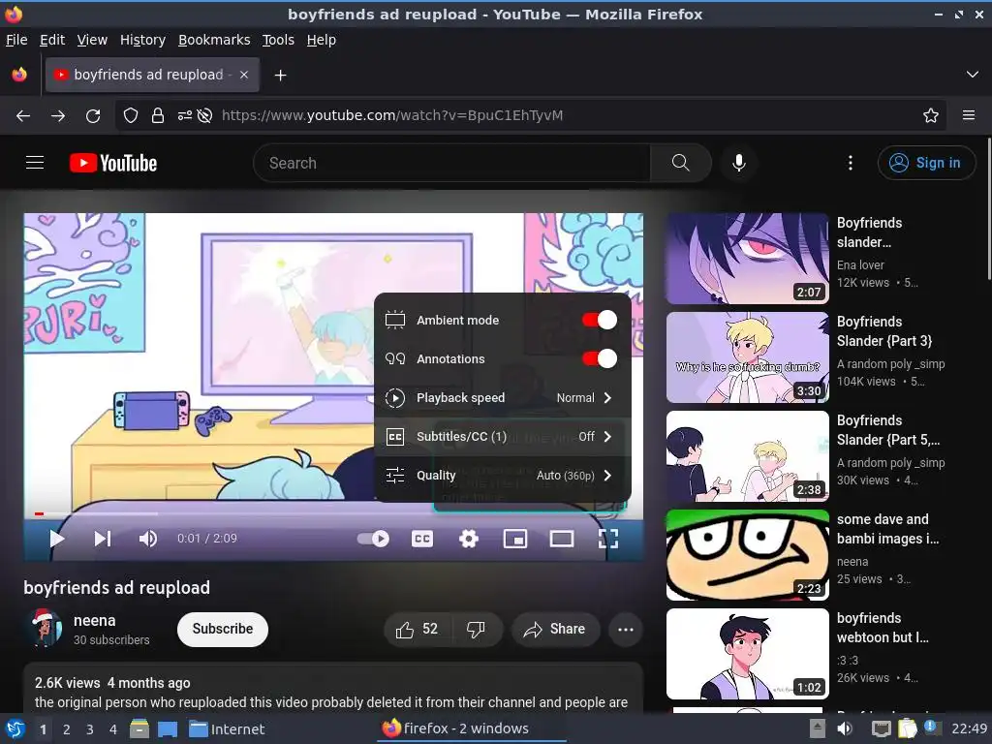
Task: Toggle closed captions CC button in player bar
Action: (422, 539)
